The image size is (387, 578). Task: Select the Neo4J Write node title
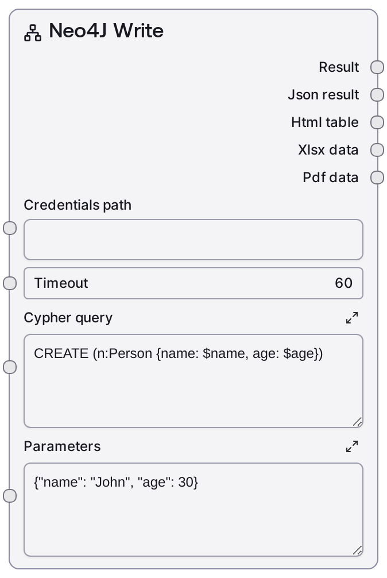tap(106, 31)
